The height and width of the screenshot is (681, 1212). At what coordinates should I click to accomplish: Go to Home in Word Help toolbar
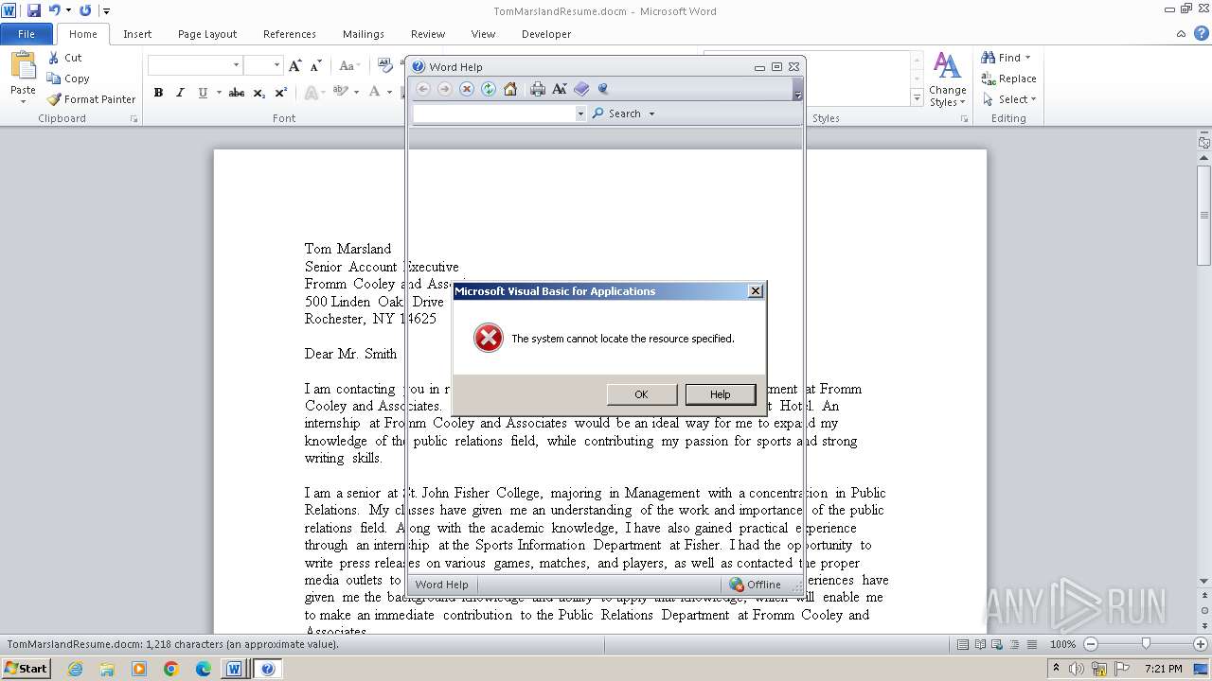[510, 89]
